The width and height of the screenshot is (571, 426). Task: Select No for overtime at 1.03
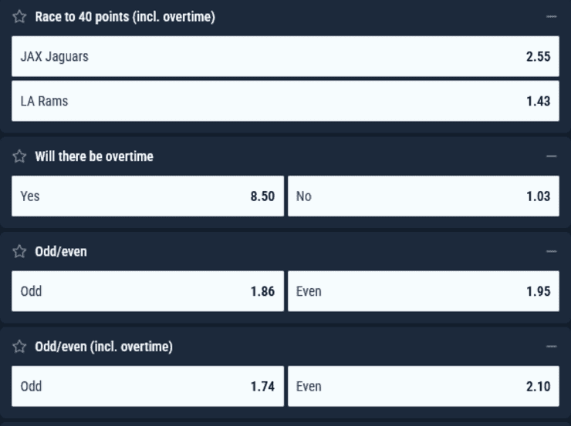423,196
